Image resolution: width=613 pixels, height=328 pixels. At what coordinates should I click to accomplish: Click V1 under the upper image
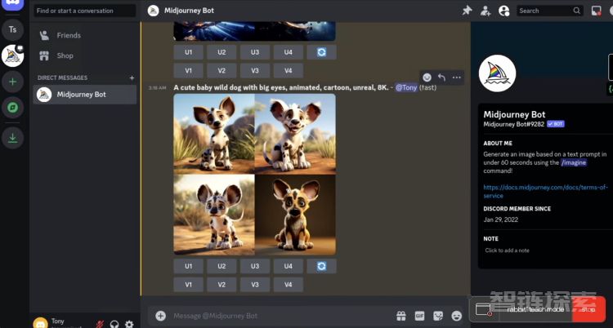coord(189,71)
